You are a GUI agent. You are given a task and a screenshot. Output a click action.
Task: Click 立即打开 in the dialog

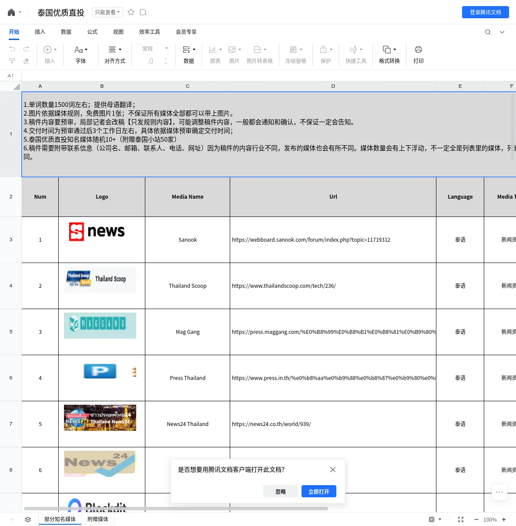point(319,491)
